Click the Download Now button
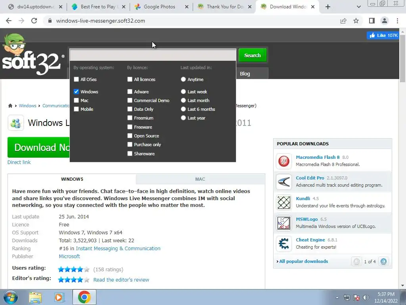The height and width of the screenshot is (305, 406). [39, 147]
